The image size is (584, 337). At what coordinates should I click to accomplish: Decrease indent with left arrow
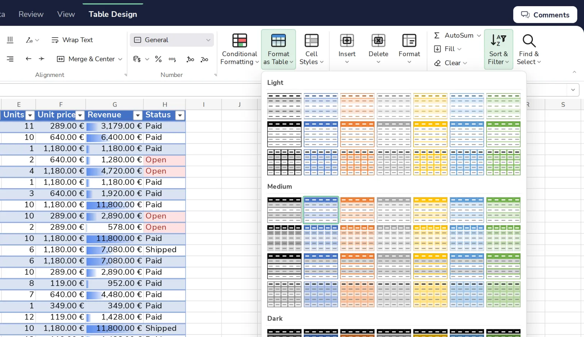point(28,59)
